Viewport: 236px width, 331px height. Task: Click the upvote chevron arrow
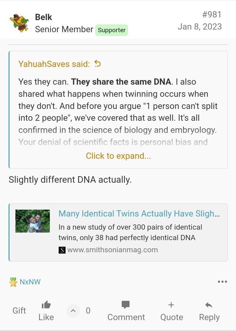(x=73, y=311)
